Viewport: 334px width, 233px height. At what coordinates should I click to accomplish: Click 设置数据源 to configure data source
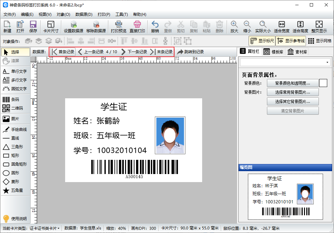pos(74,27)
